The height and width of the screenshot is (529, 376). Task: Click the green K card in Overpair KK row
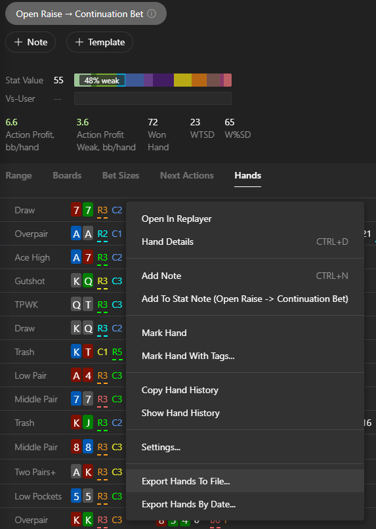88,520
